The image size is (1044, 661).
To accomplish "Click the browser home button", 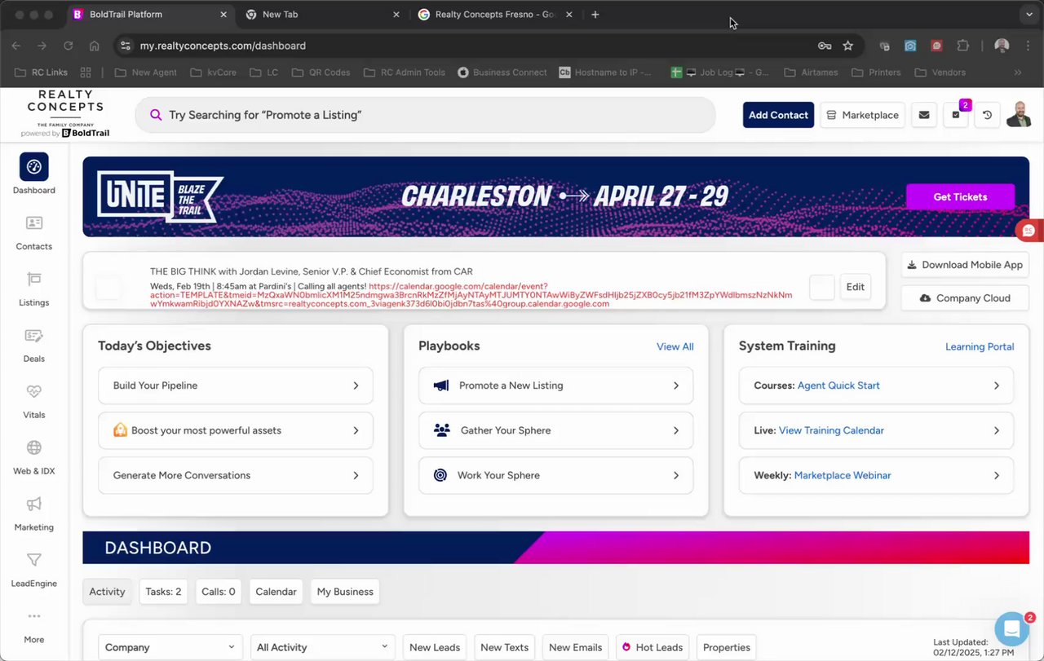I will (95, 46).
